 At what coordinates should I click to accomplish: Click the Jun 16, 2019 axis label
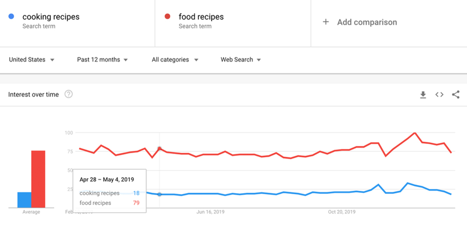tap(211, 212)
